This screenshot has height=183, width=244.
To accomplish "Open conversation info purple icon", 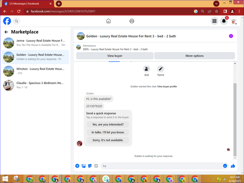I will (231, 36).
